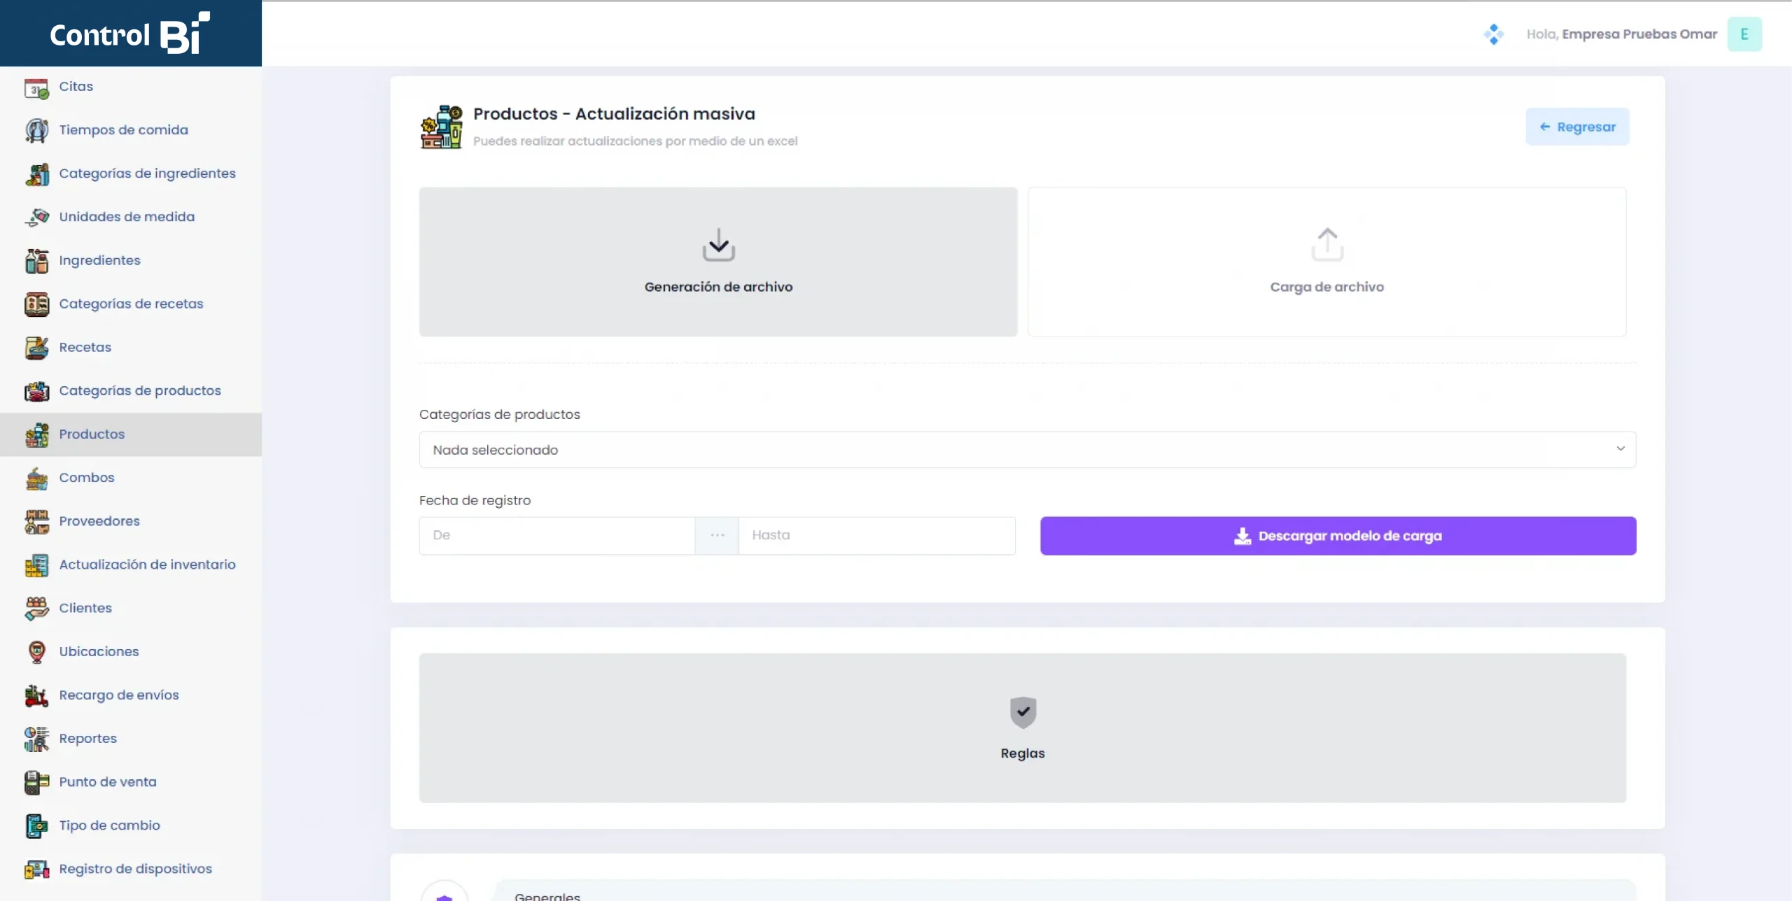Click the blue diamond apps icon in header
This screenshot has height=901, width=1792.
[1493, 34]
